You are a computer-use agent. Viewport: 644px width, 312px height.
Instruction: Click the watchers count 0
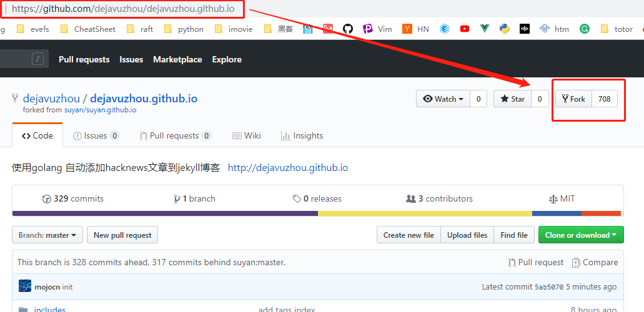(x=478, y=99)
